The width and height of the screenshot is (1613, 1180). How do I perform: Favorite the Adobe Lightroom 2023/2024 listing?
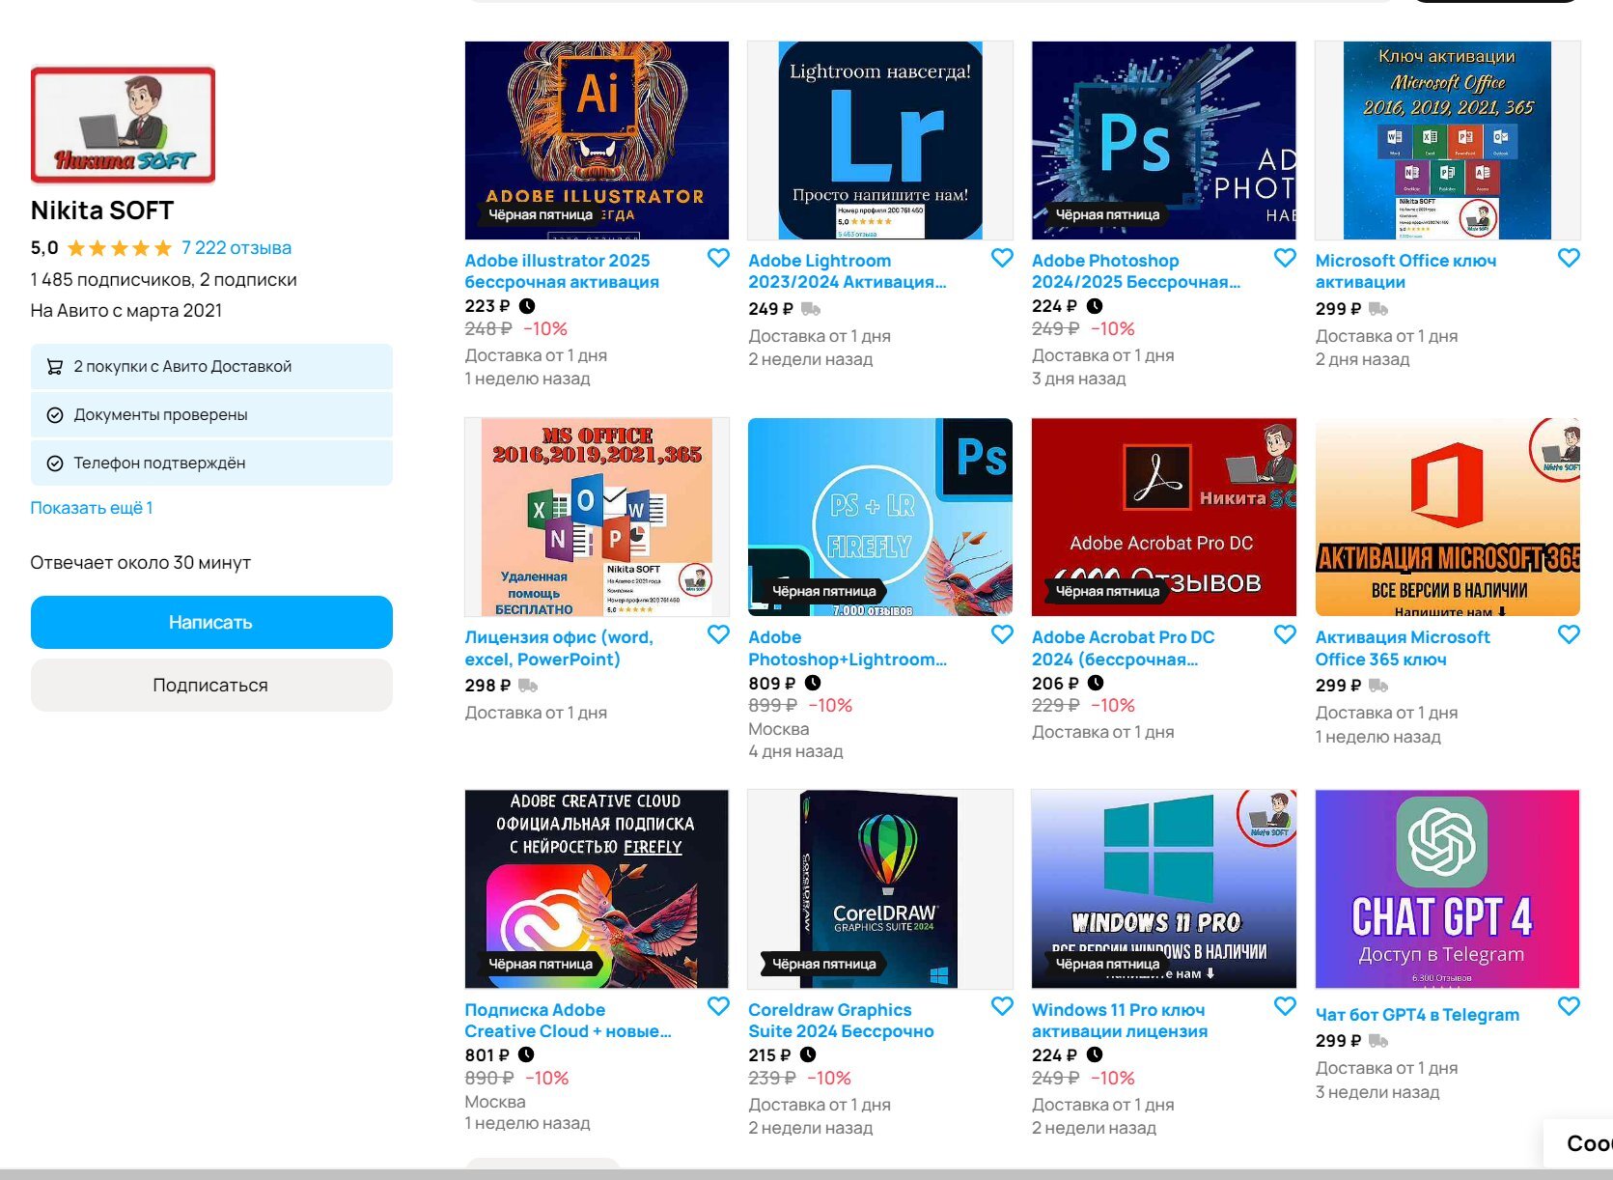[1002, 258]
